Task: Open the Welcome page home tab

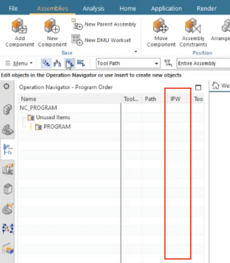Action: [220, 86]
